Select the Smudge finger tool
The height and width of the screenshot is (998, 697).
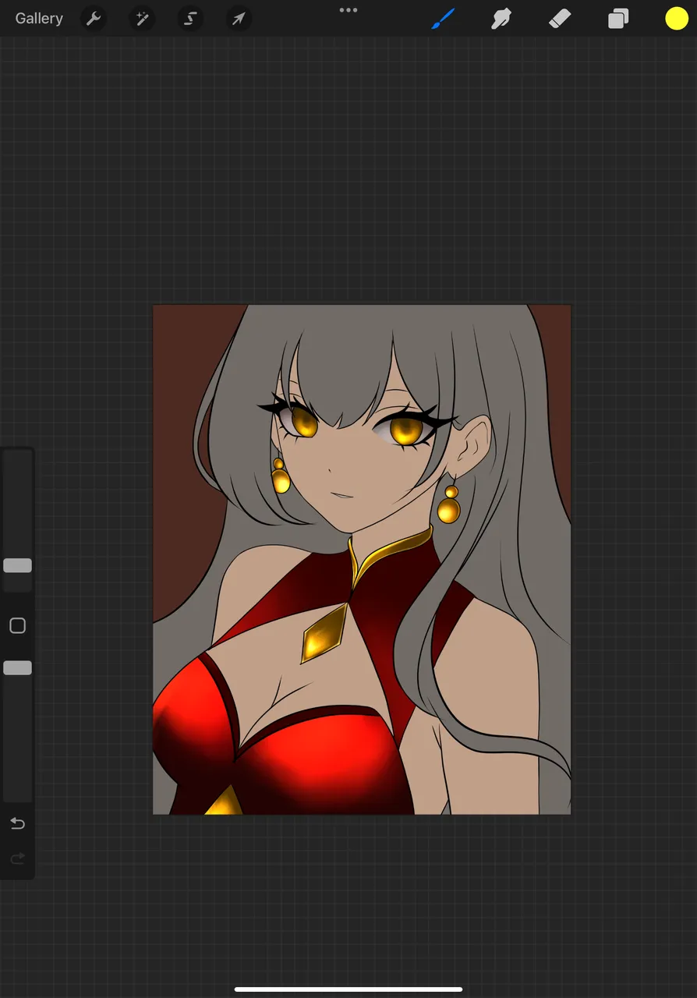point(501,18)
